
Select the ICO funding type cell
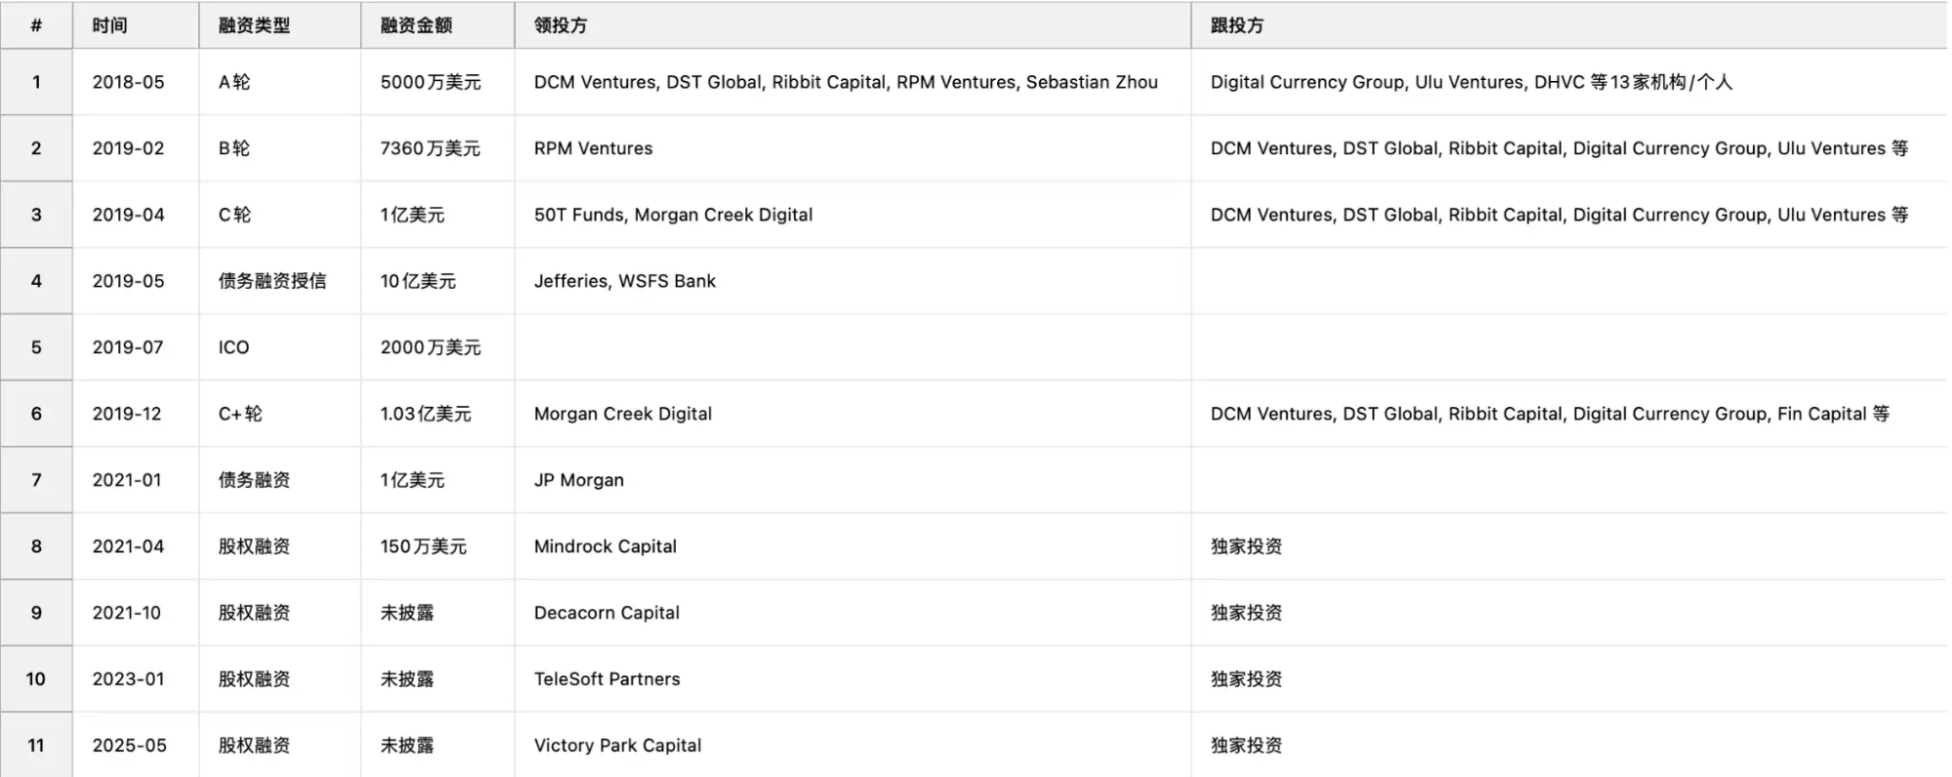[x=280, y=348]
